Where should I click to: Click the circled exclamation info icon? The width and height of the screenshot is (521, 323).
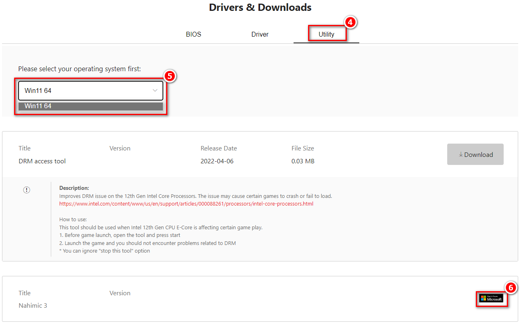tap(27, 190)
